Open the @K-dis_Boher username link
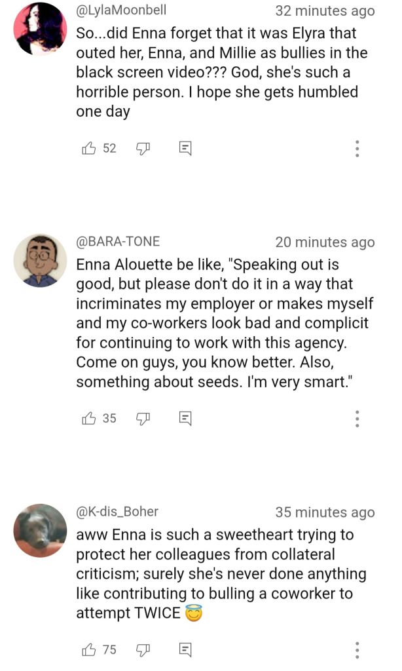Viewport: 402px width, 671px height. click(x=117, y=511)
